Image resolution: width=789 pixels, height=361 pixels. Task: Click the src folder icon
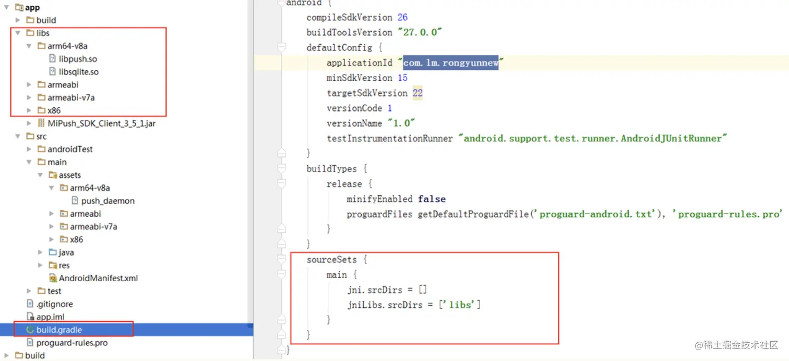click(x=30, y=136)
